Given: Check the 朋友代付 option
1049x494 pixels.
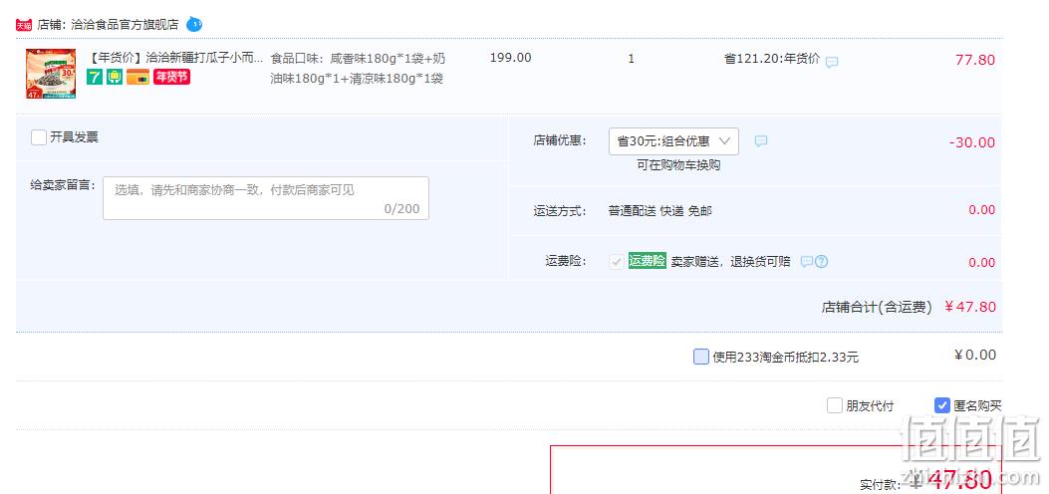Looking at the screenshot, I should point(834,405).
